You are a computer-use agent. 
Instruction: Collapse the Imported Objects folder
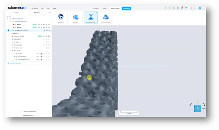[x=11, y=22]
